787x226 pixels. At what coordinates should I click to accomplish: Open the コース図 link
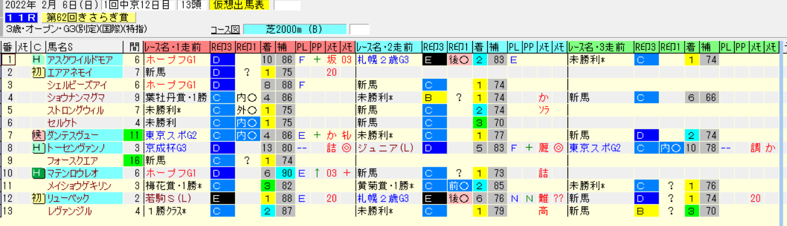225,29
